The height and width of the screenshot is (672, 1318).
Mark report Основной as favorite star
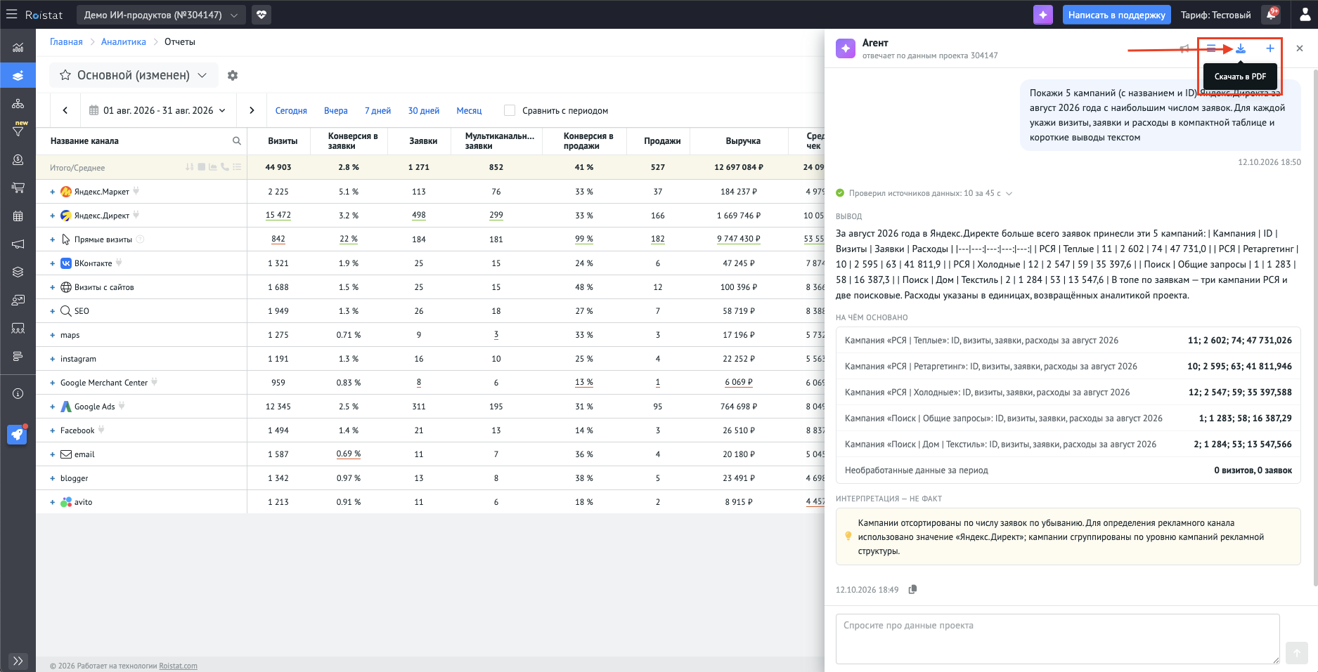tap(65, 75)
